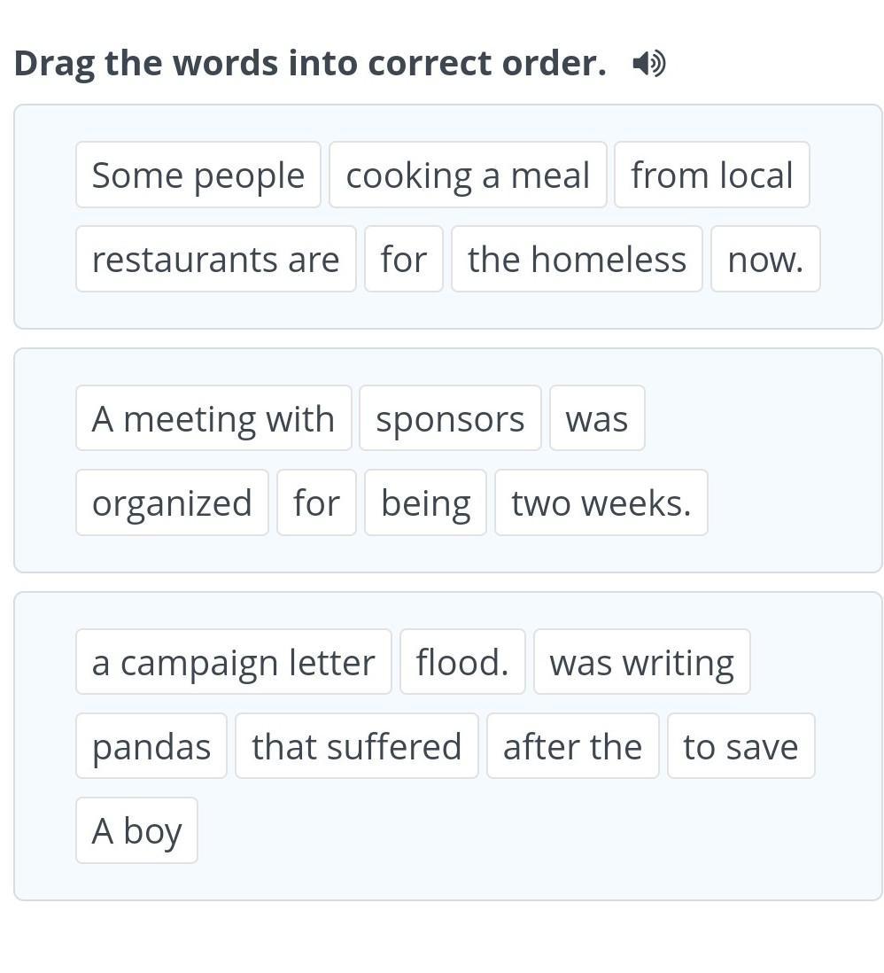Click the 'Some people' word tile
The height and width of the screenshot is (973, 884).
(198, 175)
